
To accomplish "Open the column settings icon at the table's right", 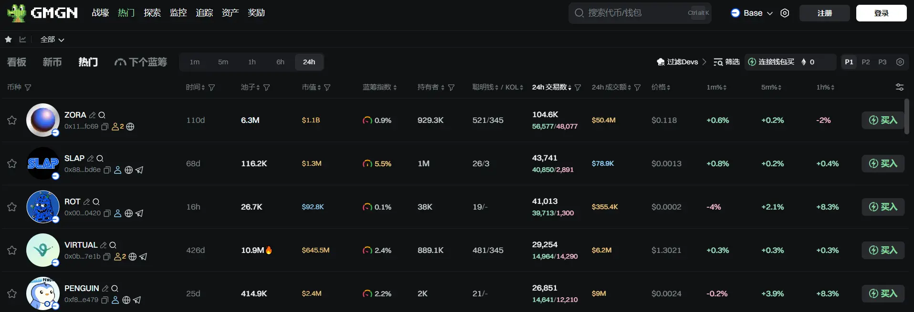I will pyautogui.click(x=900, y=87).
